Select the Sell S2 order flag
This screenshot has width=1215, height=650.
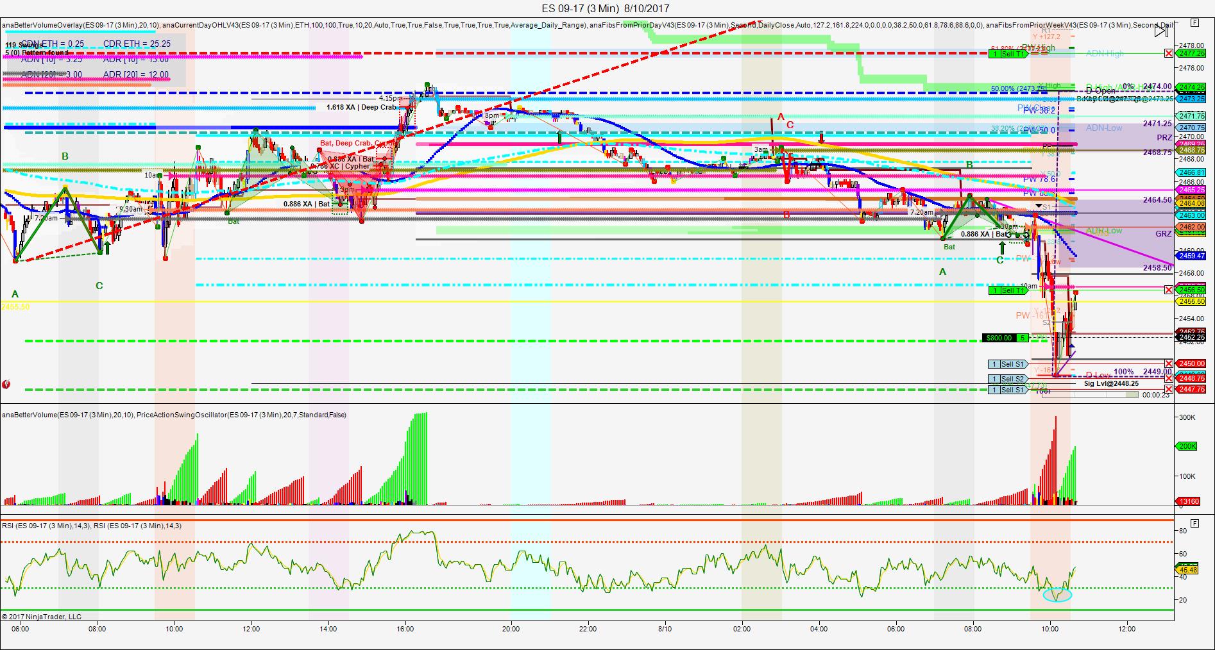tap(1009, 379)
